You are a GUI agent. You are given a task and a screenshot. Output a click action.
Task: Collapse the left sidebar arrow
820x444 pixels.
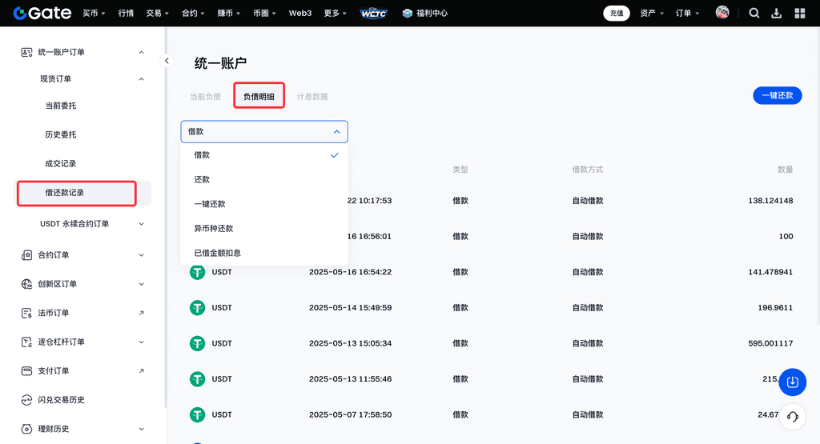167,61
